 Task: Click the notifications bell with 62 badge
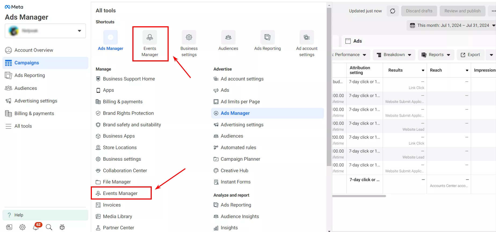[36, 227]
